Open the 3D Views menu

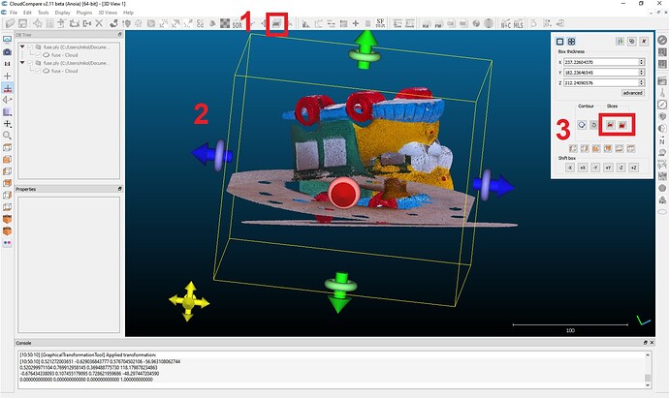pos(108,13)
